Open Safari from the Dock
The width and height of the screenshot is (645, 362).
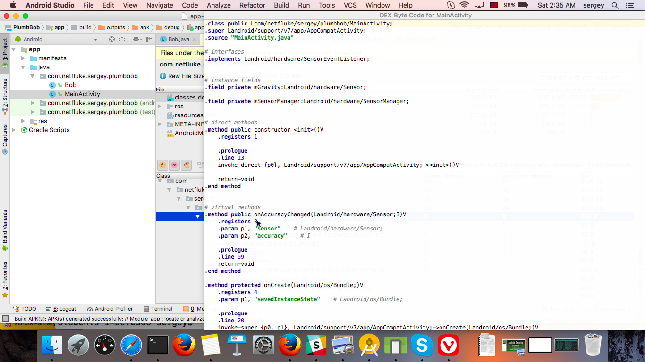click(131, 346)
